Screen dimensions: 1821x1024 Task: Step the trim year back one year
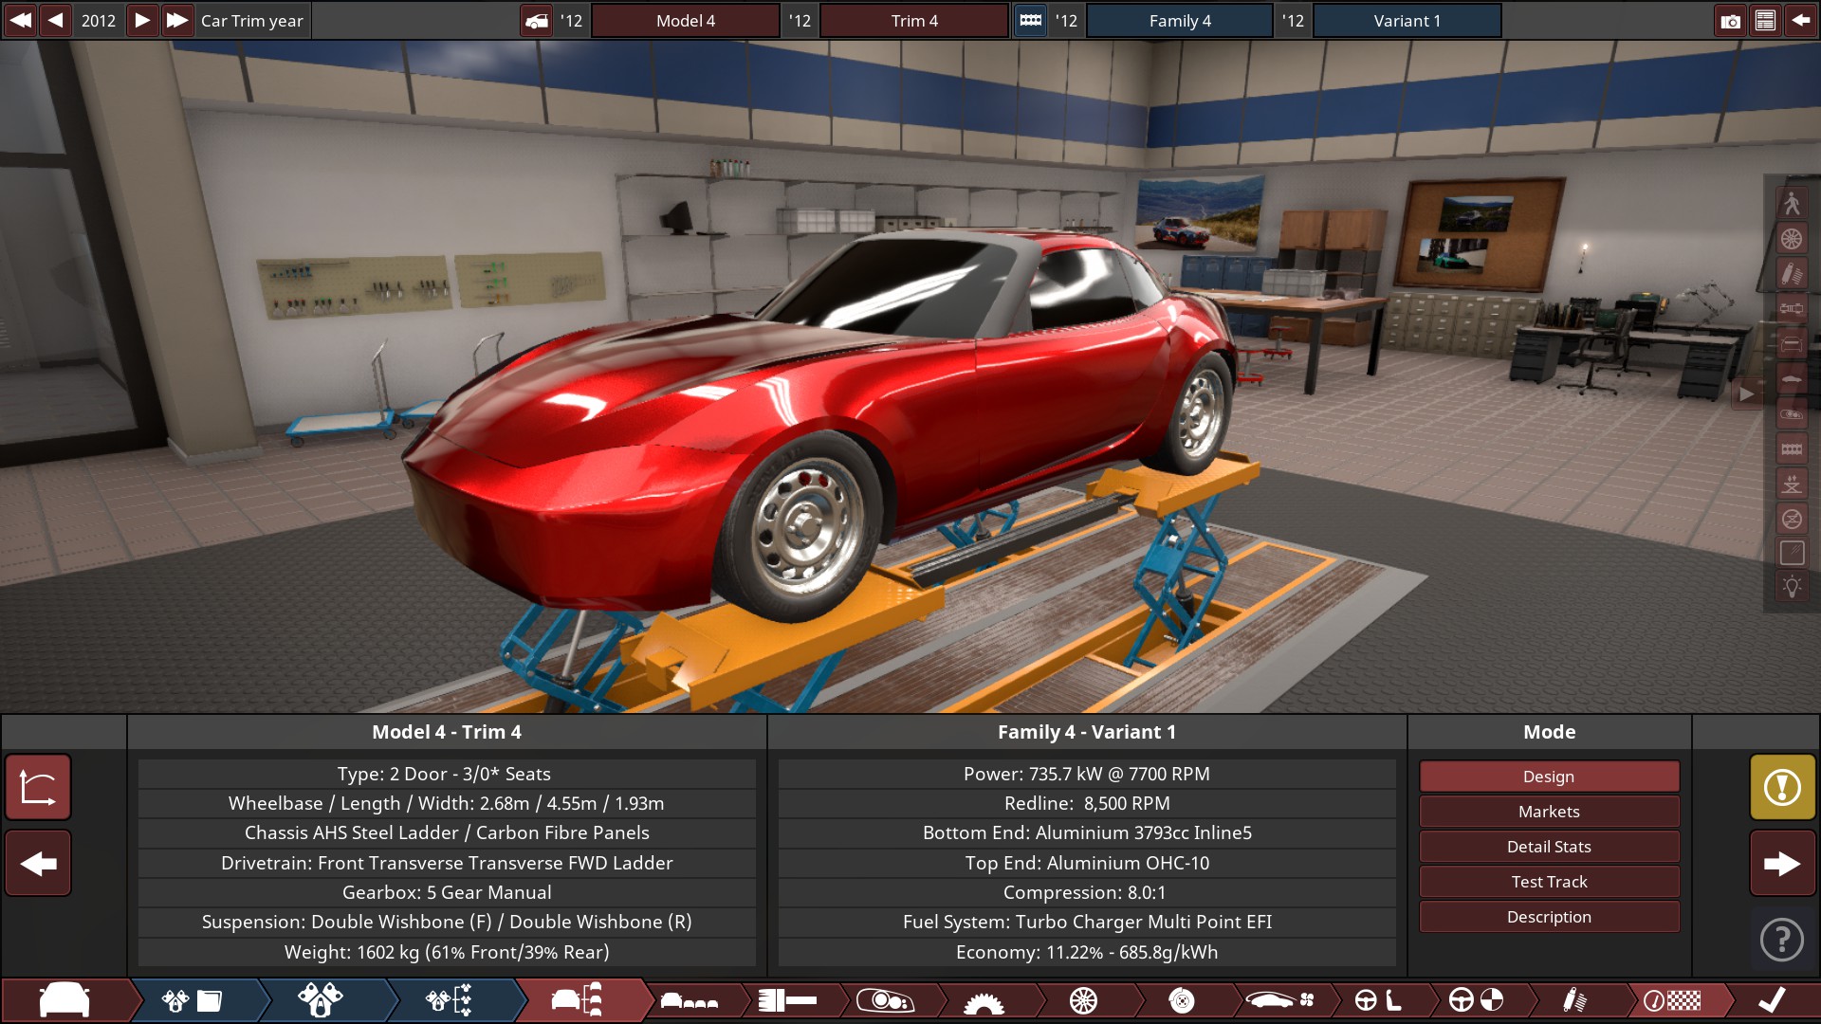click(56, 20)
